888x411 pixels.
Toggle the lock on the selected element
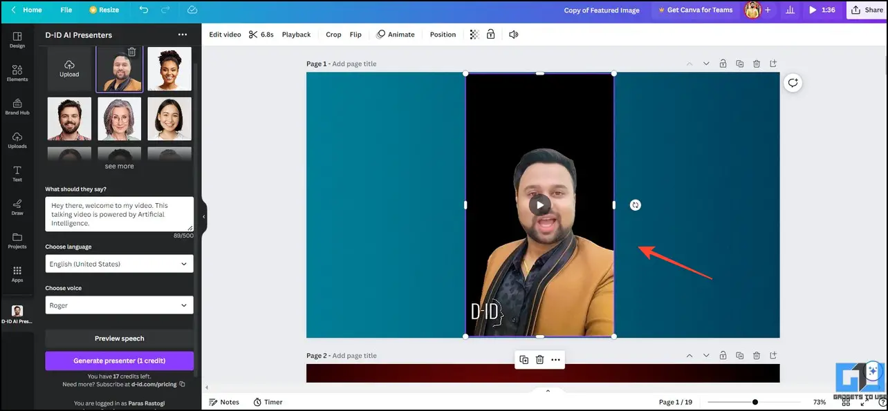pyautogui.click(x=490, y=35)
